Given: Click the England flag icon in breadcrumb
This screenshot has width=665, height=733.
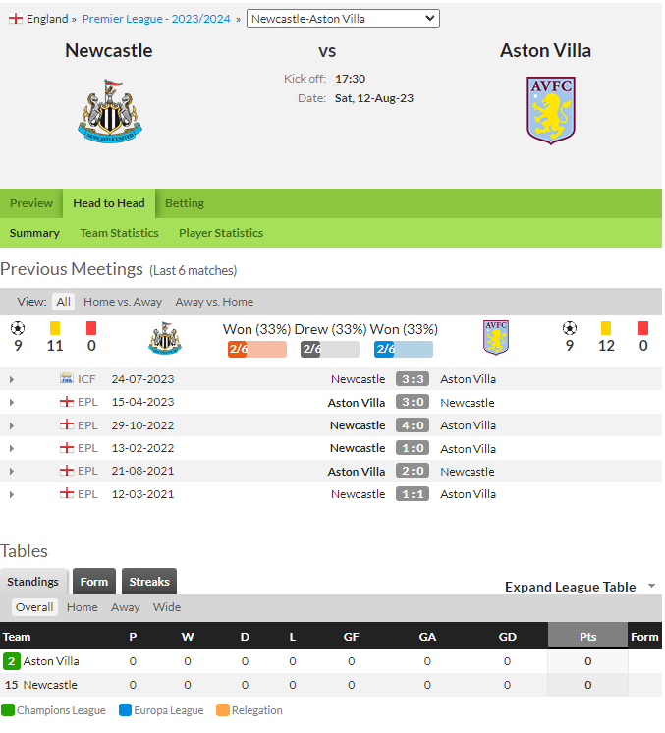Looking at the screenshot, I should 16,19.
